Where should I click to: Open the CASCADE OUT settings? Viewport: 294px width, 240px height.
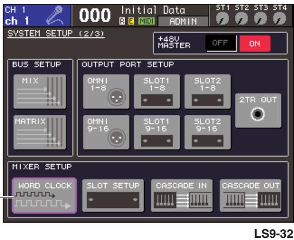tap(251, 196)
